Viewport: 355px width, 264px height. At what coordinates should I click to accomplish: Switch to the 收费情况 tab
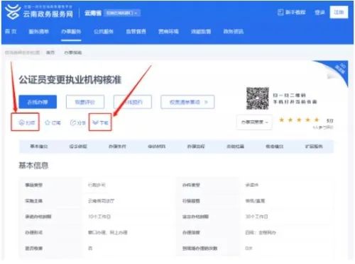(275, 147)
